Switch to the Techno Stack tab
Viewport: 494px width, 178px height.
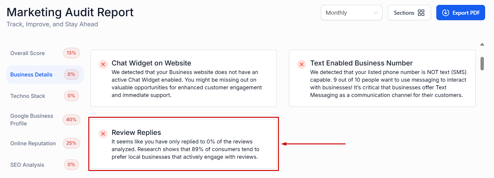click(28, 96)
